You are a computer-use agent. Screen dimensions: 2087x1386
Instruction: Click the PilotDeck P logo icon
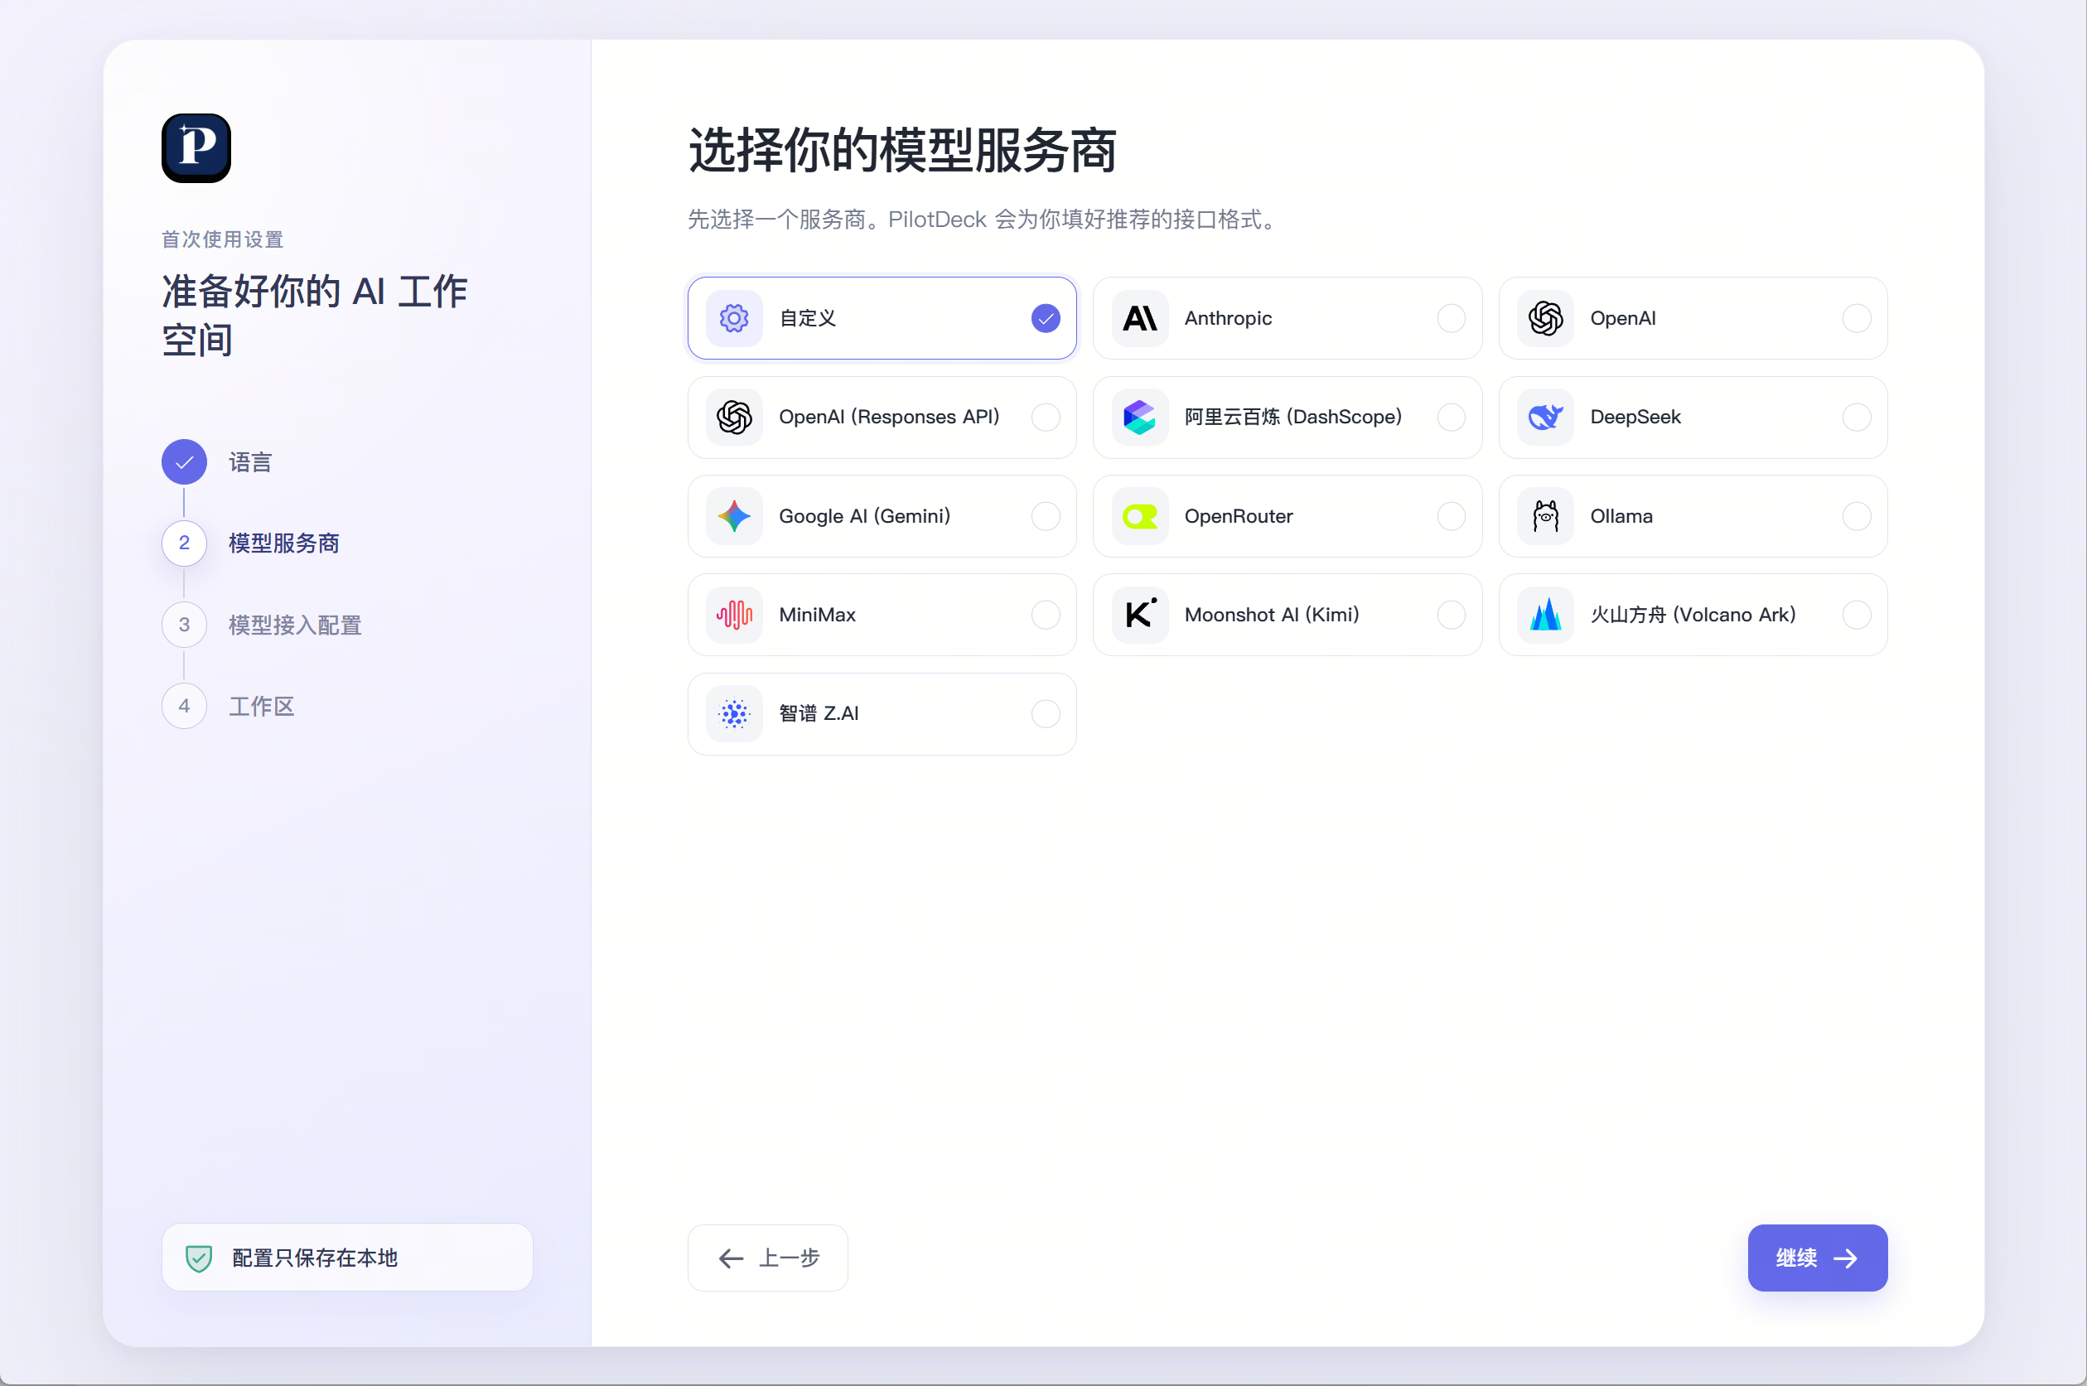[x=196, y=147]
